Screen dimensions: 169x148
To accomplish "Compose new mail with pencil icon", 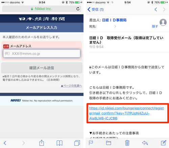I will [164, 143].
